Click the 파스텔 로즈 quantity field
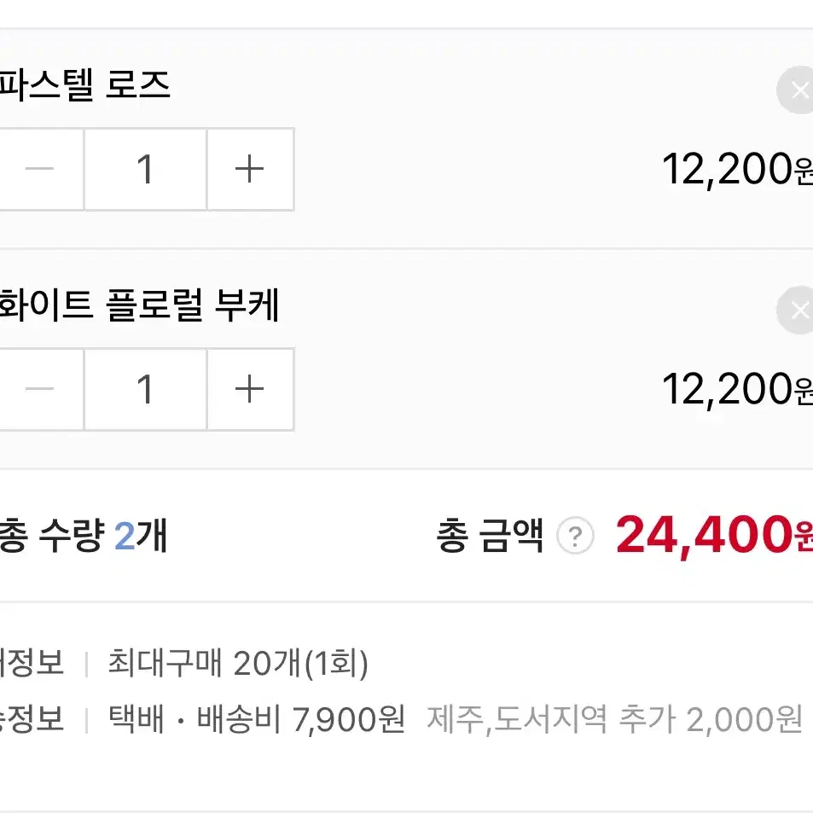 coord(146,169)
